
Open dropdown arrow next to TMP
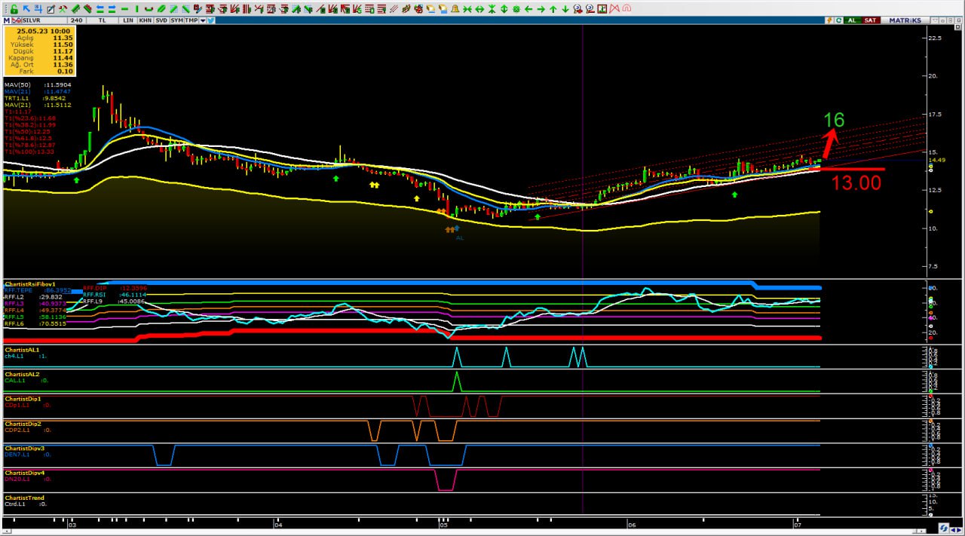pos(202,20)
